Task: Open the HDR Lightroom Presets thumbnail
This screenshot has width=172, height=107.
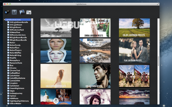Action: click(x=95, y=76)
